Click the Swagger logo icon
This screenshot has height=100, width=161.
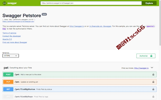coord(5,3)
